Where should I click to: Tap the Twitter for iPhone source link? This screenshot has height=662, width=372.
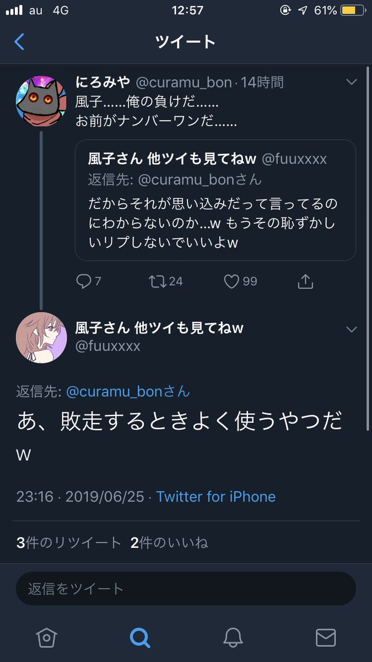coord(216,496)
